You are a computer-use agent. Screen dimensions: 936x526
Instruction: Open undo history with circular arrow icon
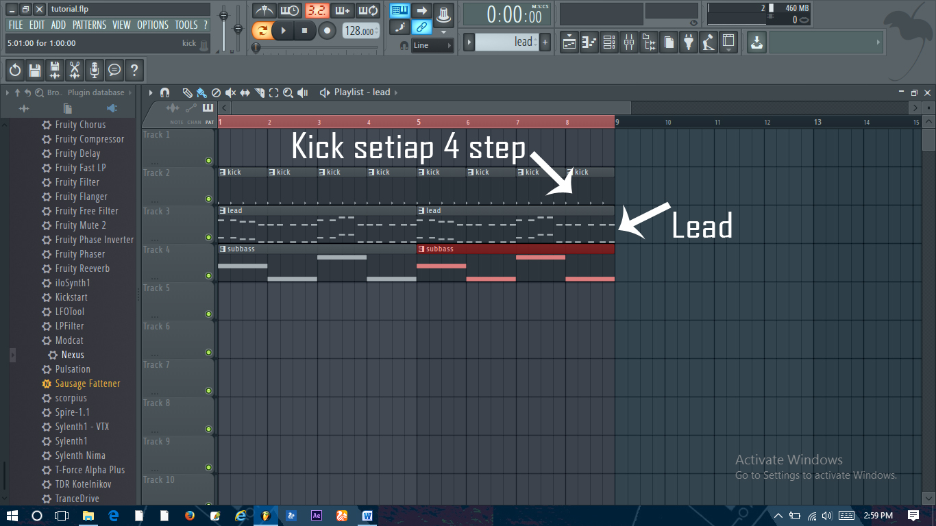click(x=15, y=70)
